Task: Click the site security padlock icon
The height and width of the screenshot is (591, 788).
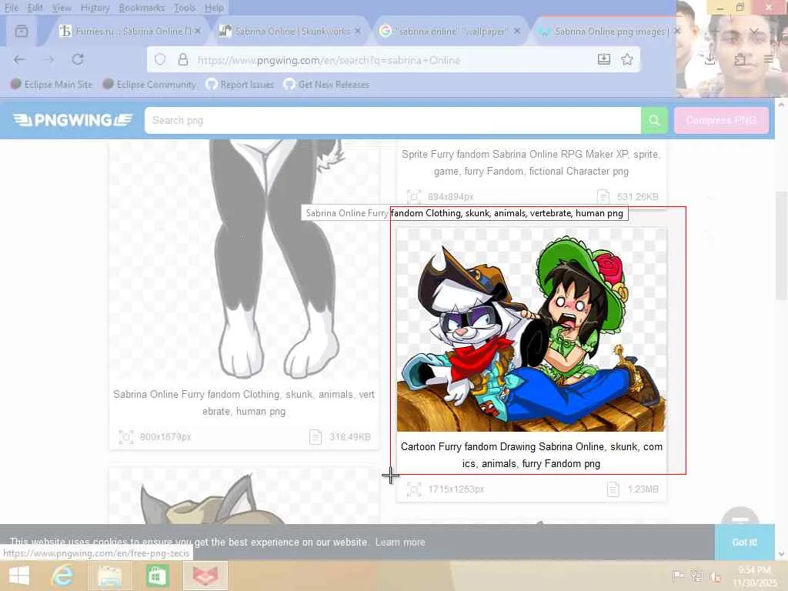Action: click(x=183, y=60)
